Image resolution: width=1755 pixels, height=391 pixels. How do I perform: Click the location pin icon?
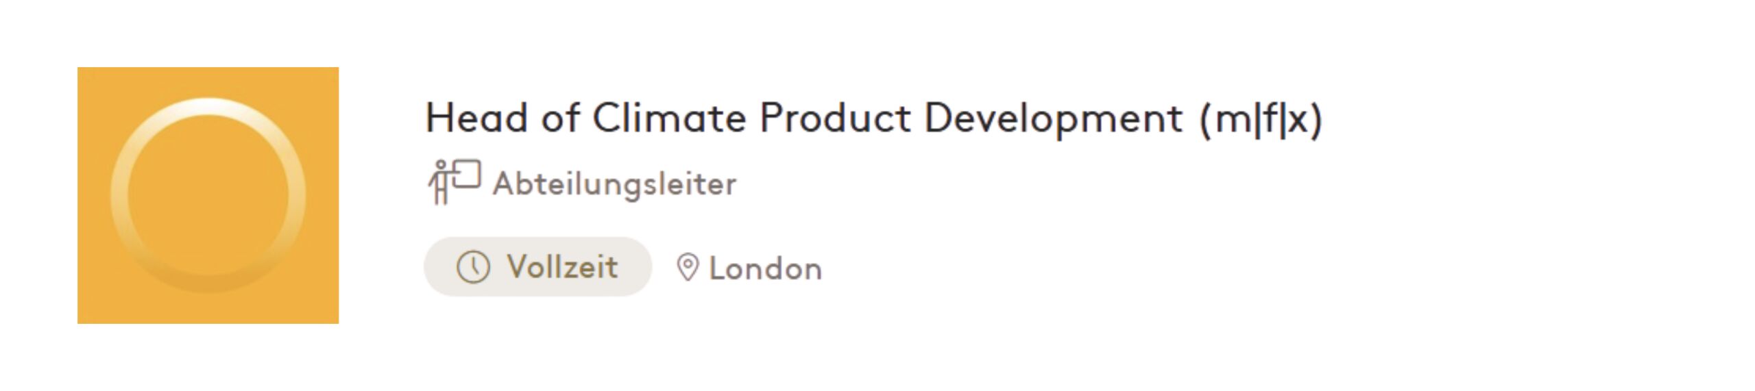(688, 268)
